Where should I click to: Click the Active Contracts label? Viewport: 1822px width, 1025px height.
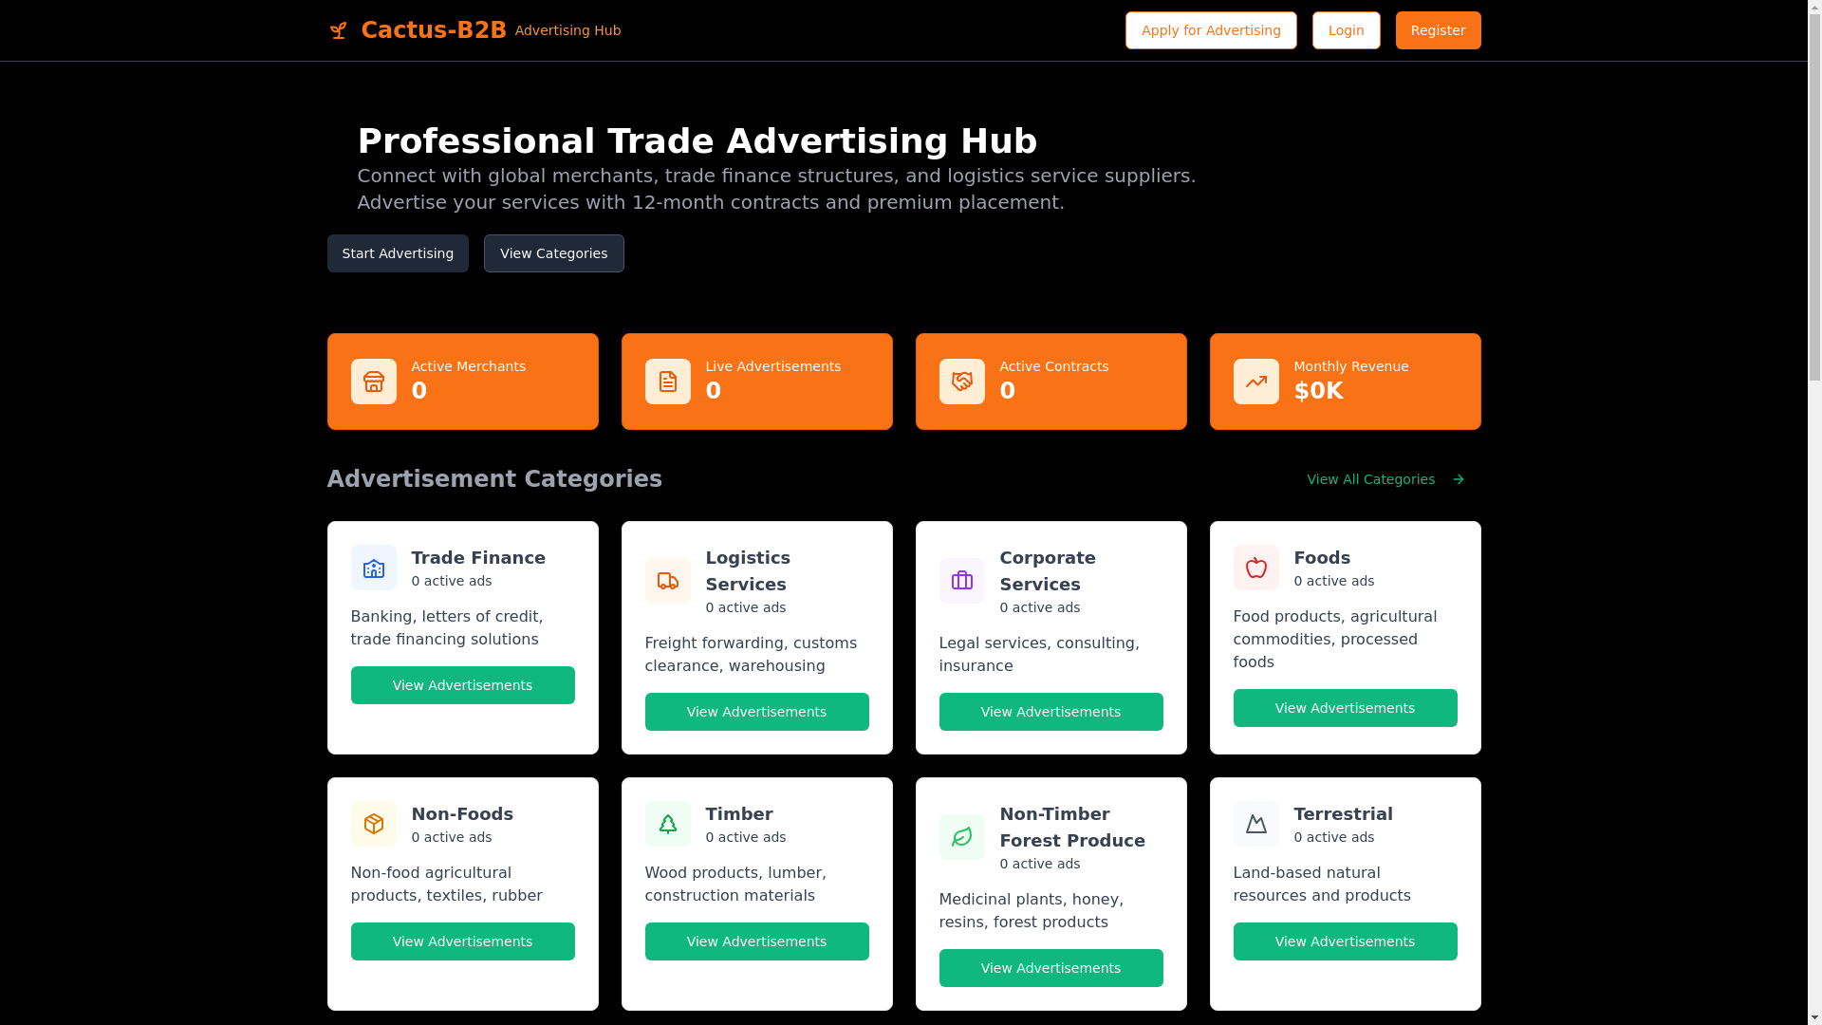point(1054,366)
